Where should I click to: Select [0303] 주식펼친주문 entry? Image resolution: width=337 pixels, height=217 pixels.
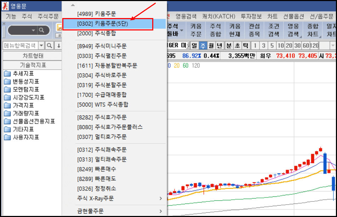(114, 56)
